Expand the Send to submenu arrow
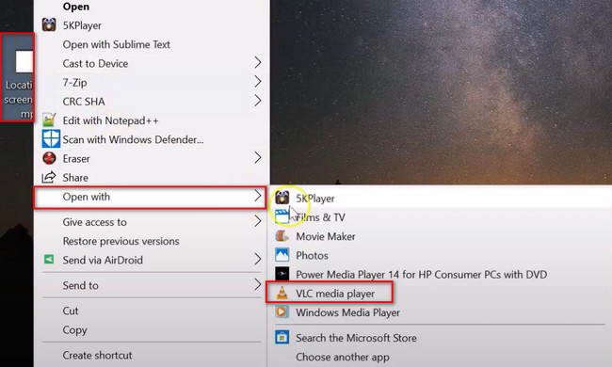 pos(257,285)
